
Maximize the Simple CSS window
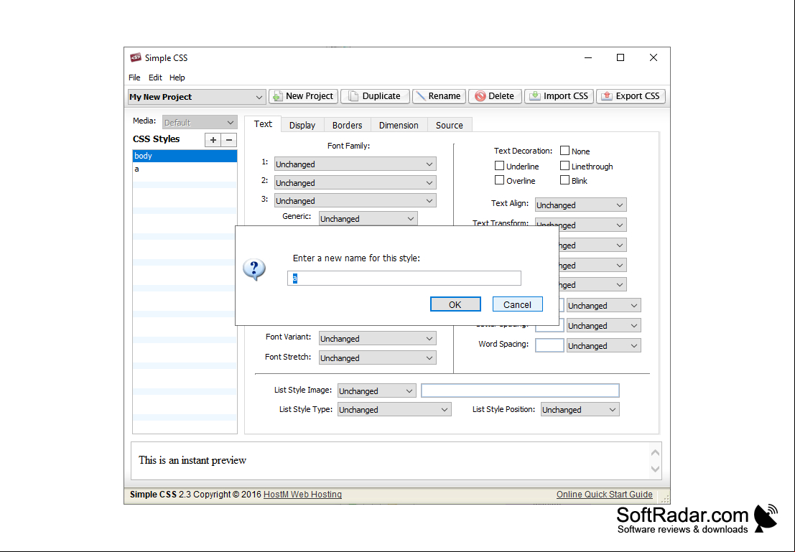pyautogui.click(x=620, y=58)
